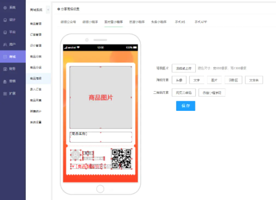The height and width of the screenshot is (200, 276).
Task: Select the round avatar placeholder in the preview
Action: pos(76,155)
